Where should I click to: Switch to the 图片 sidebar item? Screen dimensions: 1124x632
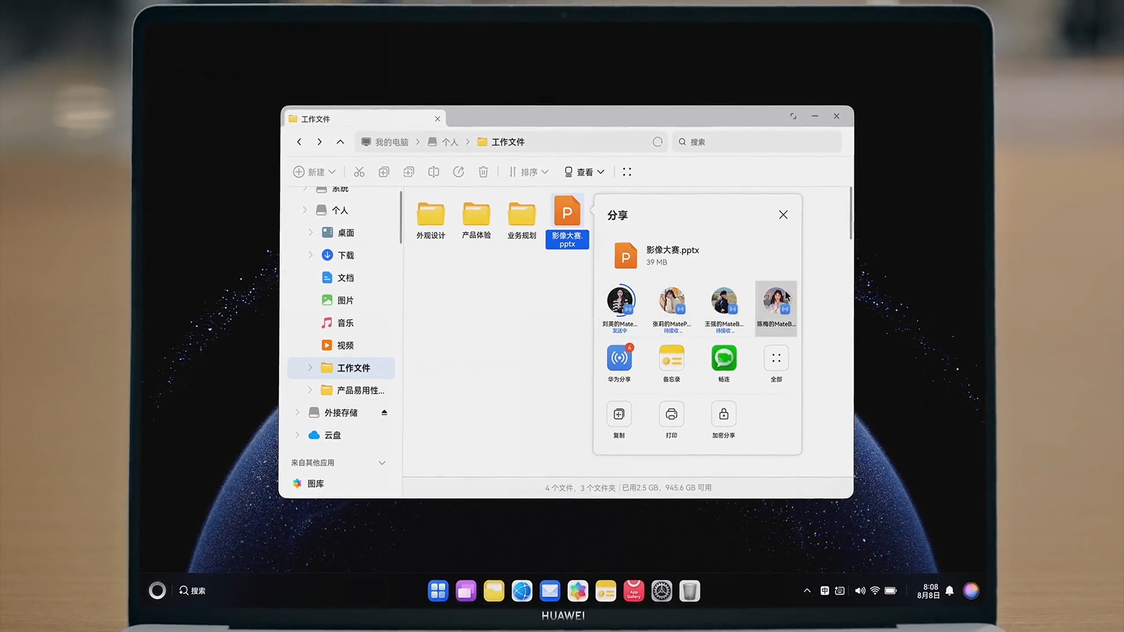345,300
